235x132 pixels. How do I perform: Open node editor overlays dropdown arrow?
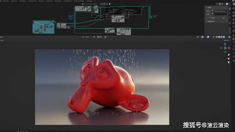pyautogui.click(x=229, y=4)
